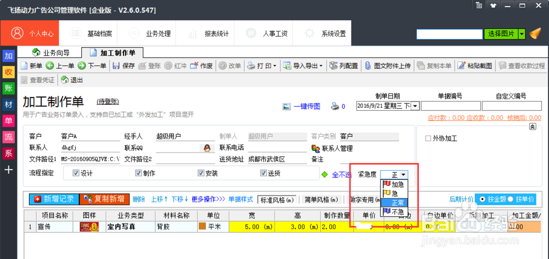The height and width of the screenshot is (259, 549).
Task: Open the arrow next to 选择图片
Action: click(x=522, y=34)
